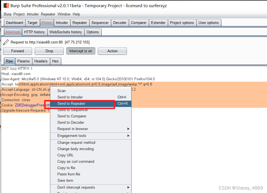Click the Upgrade-Insecure-Requests header line
The width and height of the screenshot is (267, 193).
tap(25, 111)
